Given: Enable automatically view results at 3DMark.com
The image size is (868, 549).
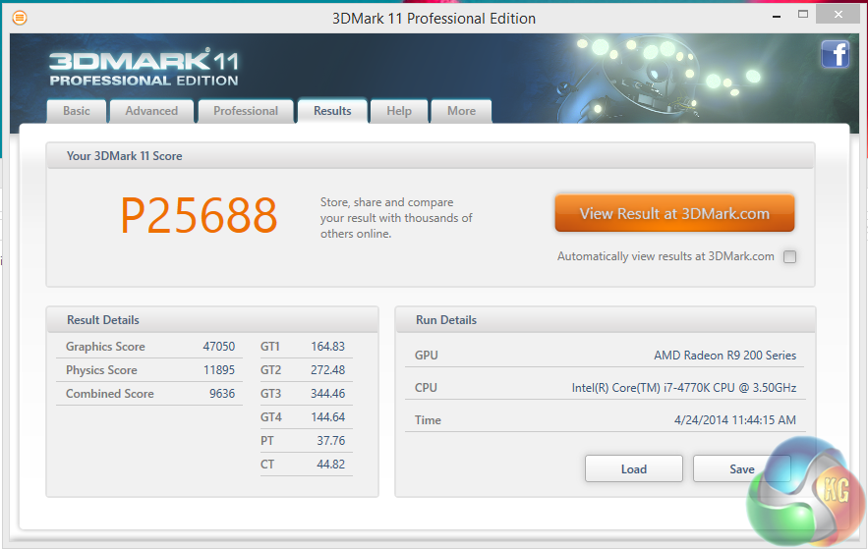Looking at the screenshot, I should click(x=790, y=256).
